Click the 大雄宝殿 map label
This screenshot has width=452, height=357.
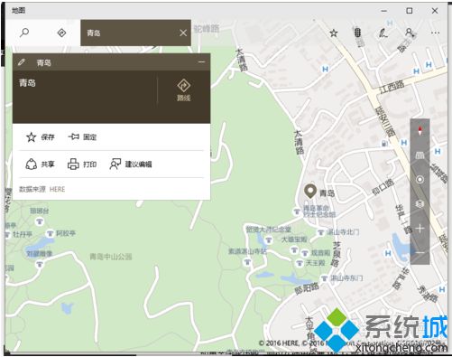pyautogui.click(x=294, y=240)
